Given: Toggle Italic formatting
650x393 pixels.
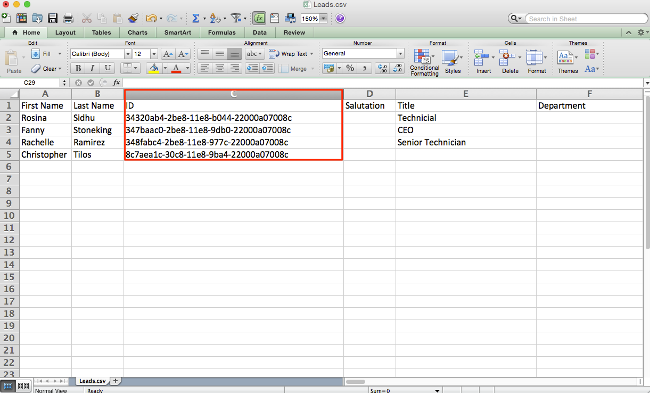Looking at the screenshot, I should (93, 68).
